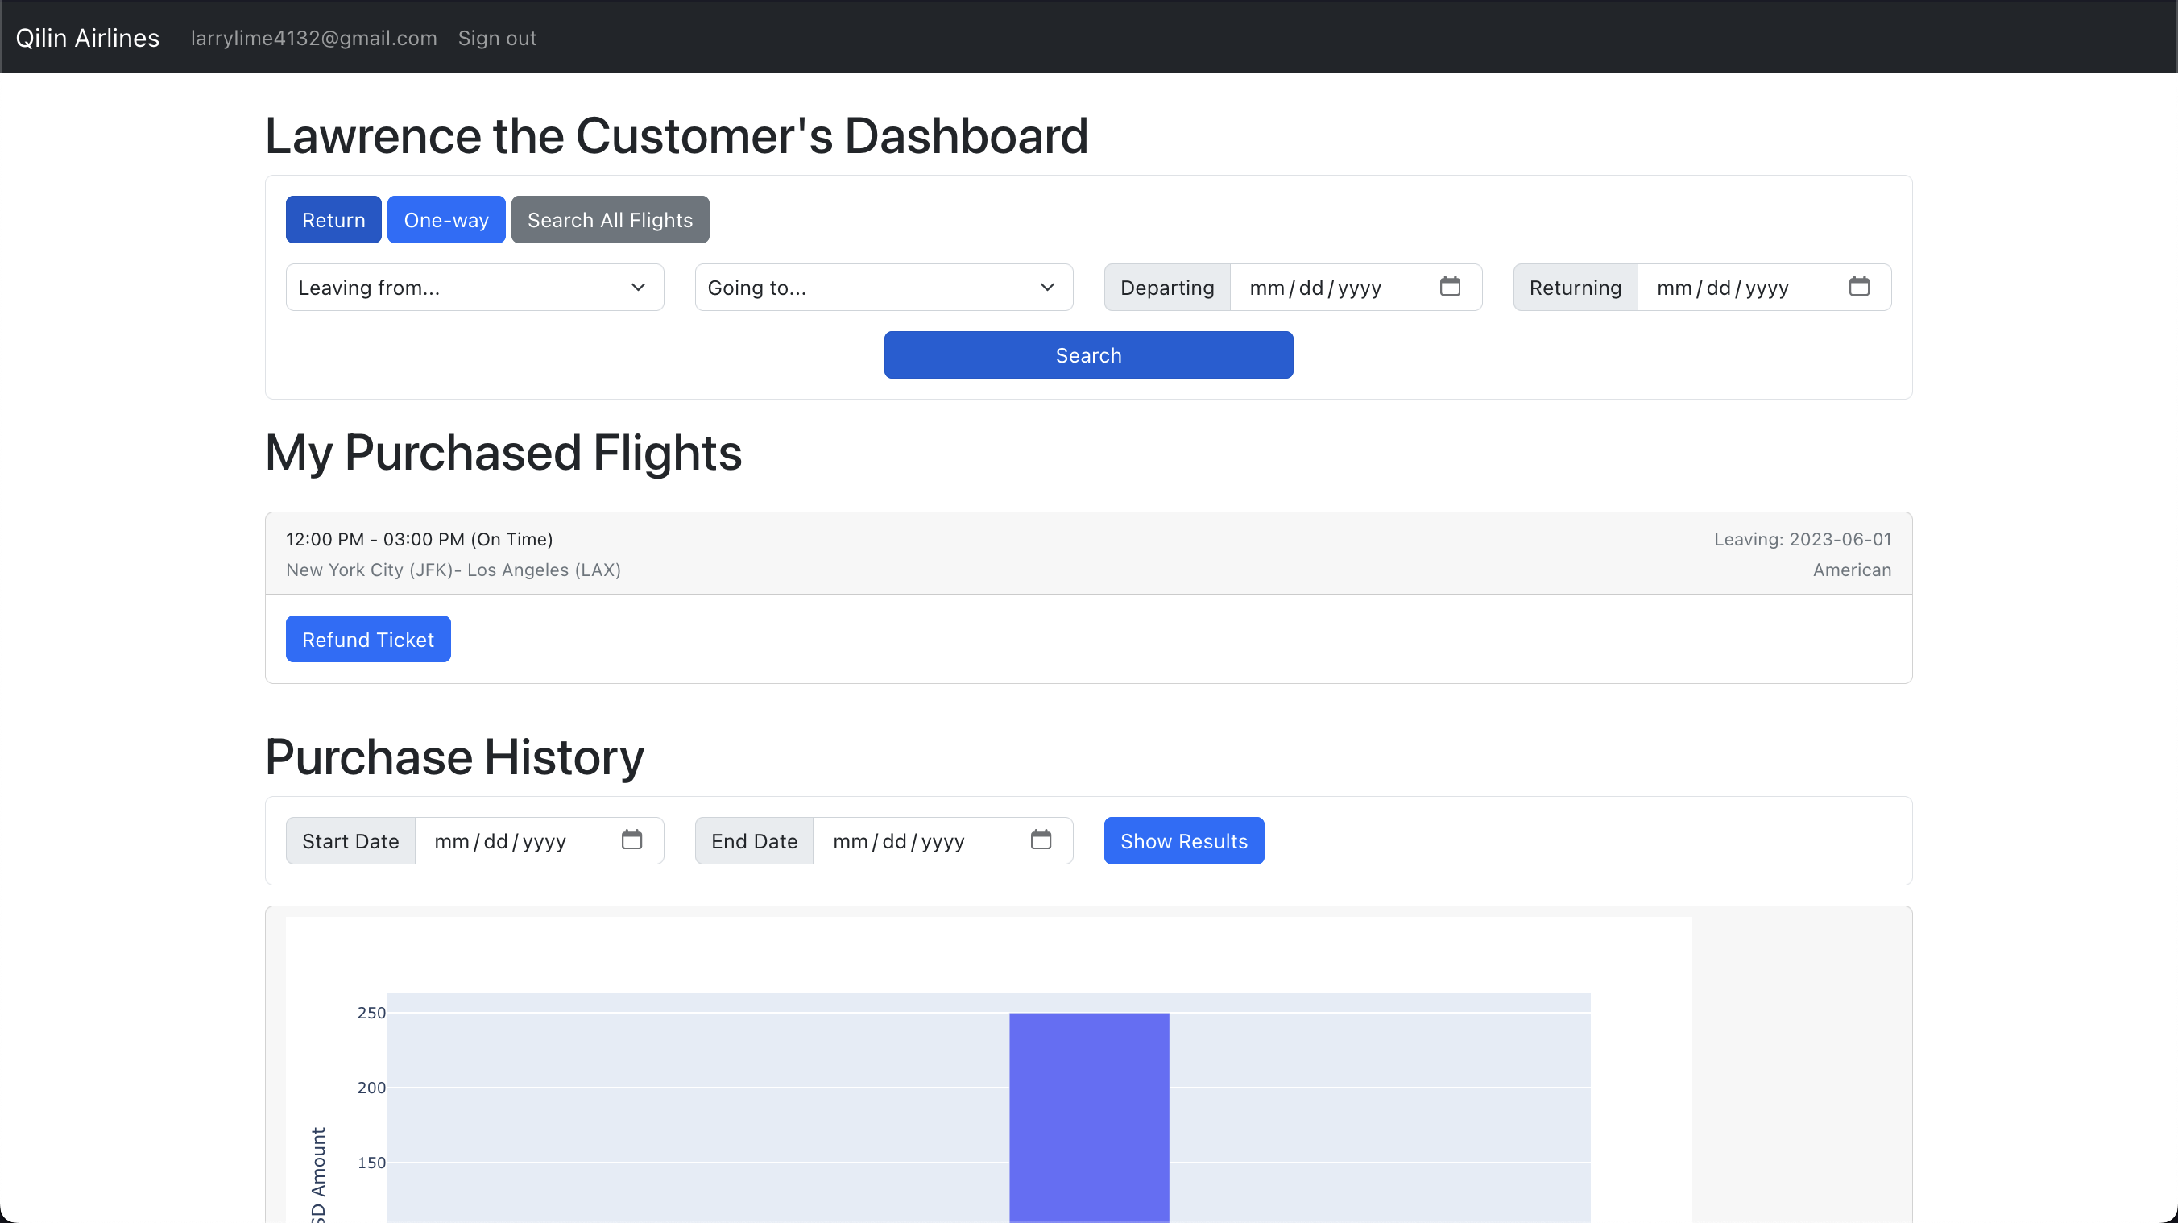This screenshot has height=1223, width=2178.
Task: Switch to One-way trip type
Action: click(x=445, y=220)
